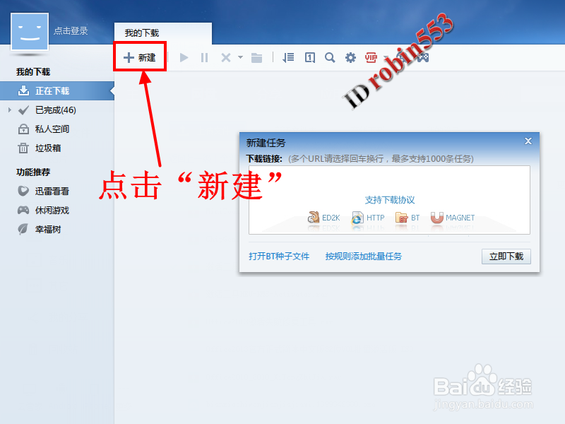Click the 立即下载 button
Image resolution: width=565 pixels, height=424 pixels.
[x=506, y=257]
